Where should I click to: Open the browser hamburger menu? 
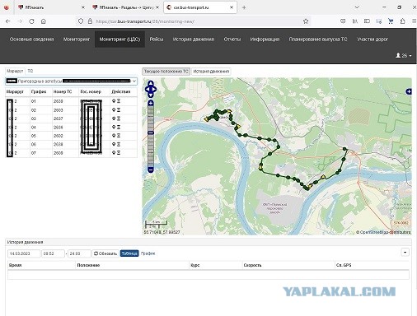[414, 21]
